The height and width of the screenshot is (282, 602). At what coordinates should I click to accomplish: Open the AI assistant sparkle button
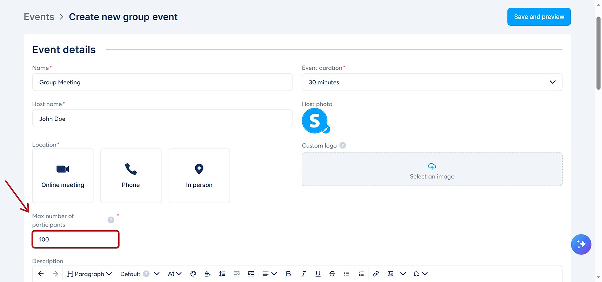click(x=581, y=244)
